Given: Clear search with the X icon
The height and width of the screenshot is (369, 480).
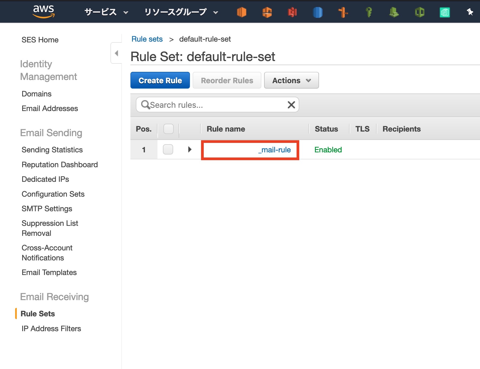Looking at the screenshot, I should [x=291, y=105].
